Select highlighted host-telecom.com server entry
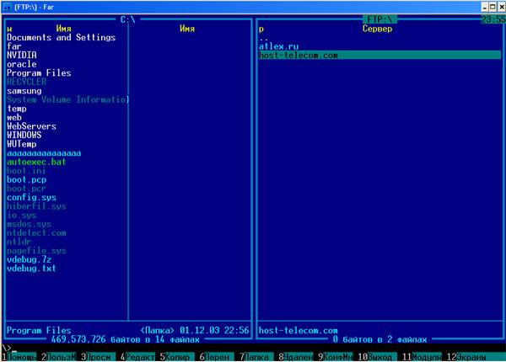The width and height of the screenshot is (506, 362). 379,56
